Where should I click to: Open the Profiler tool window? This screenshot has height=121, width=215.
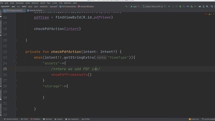coord(86,119)
